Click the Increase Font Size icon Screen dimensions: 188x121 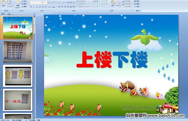(49, 3)
